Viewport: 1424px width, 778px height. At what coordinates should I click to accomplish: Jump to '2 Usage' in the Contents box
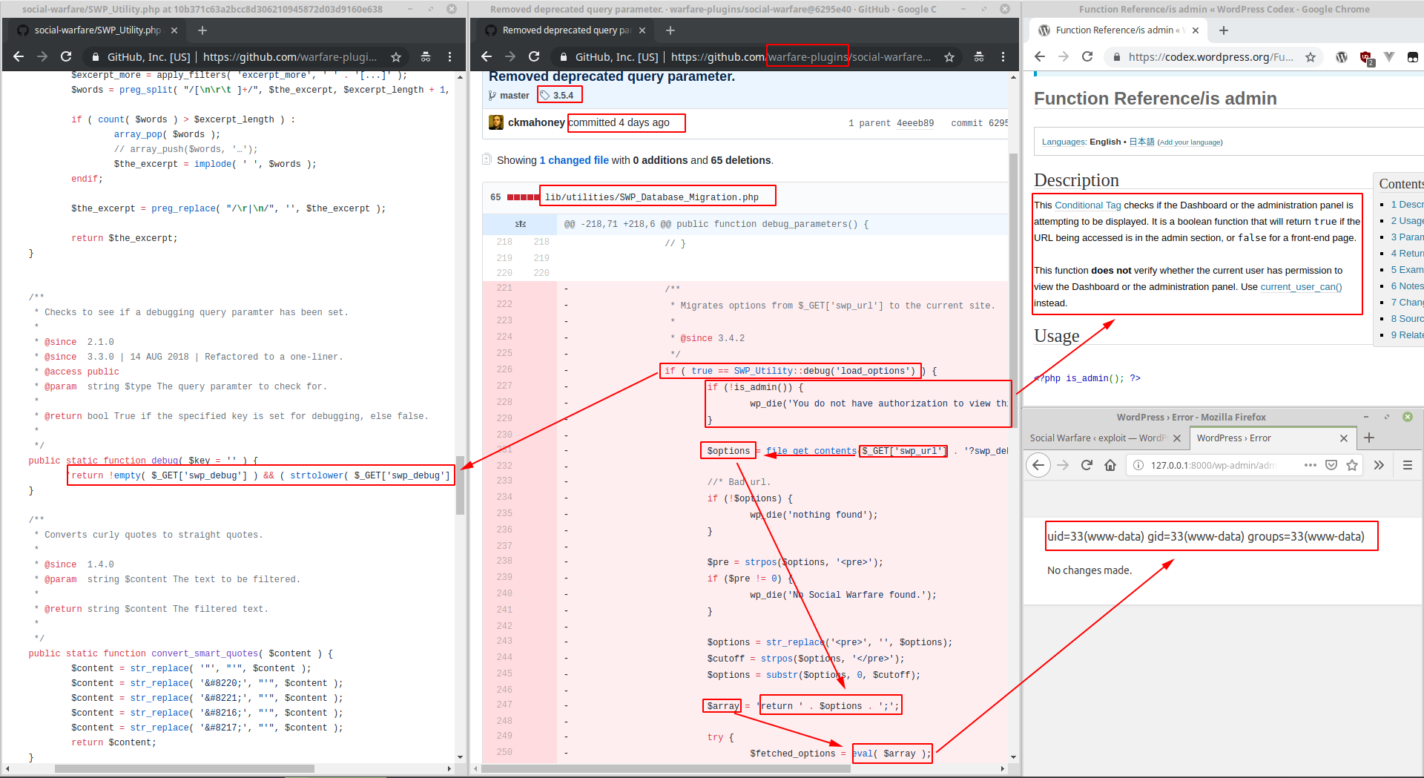point(1407,221)
